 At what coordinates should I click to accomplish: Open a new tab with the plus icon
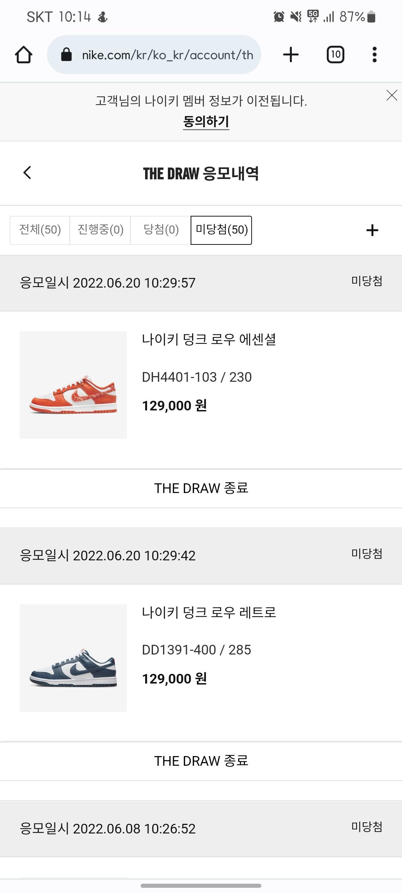[x=291, y=55]
